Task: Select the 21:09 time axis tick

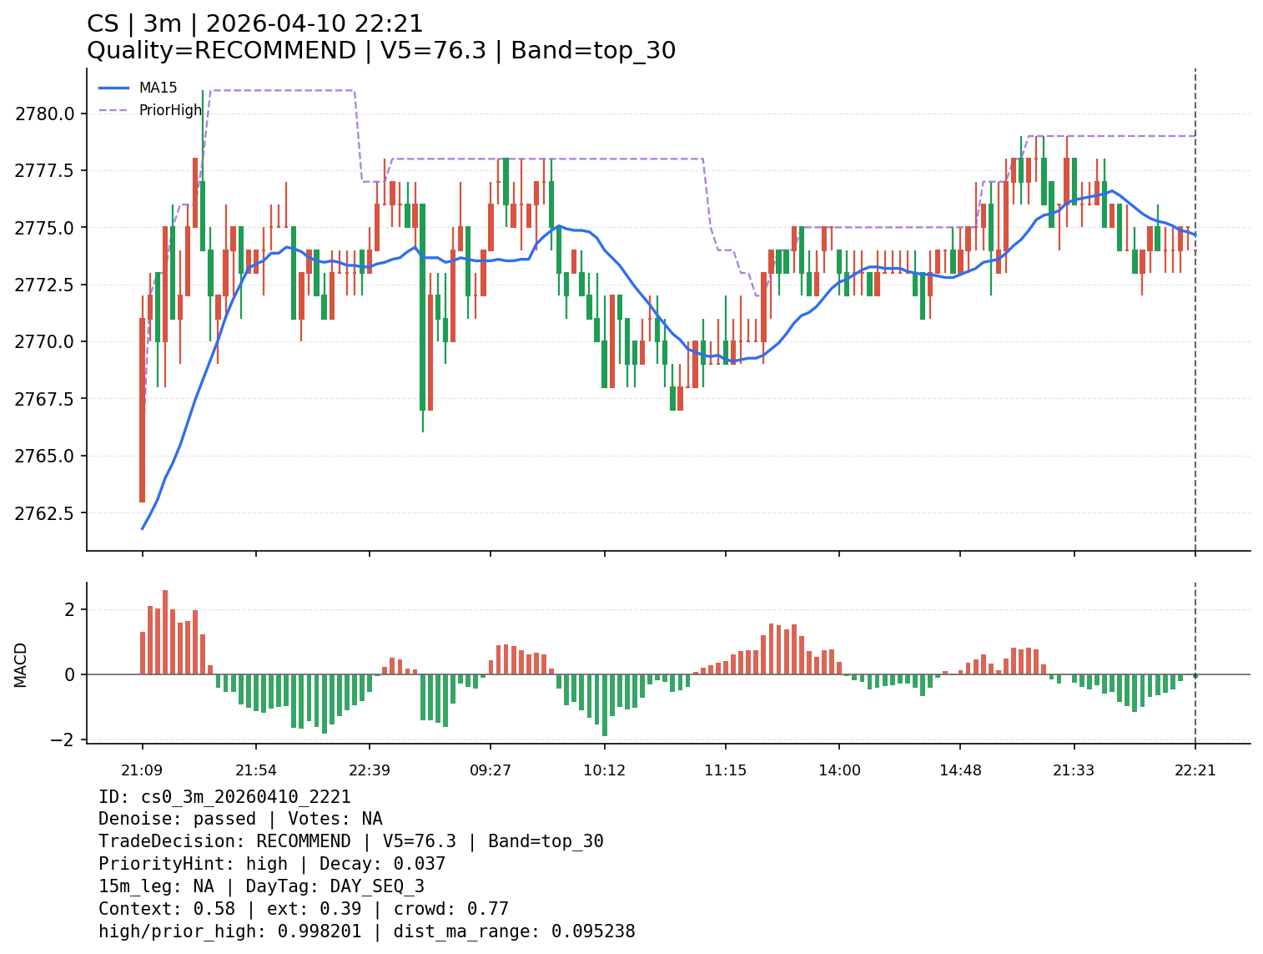Action: (142, 770)
